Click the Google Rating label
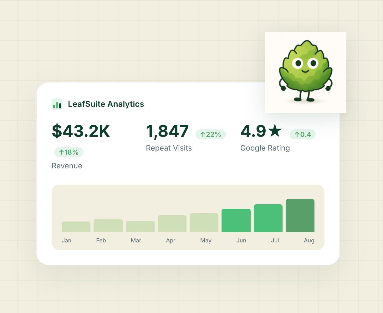This screenshot has width=383, height=313. 265,148
